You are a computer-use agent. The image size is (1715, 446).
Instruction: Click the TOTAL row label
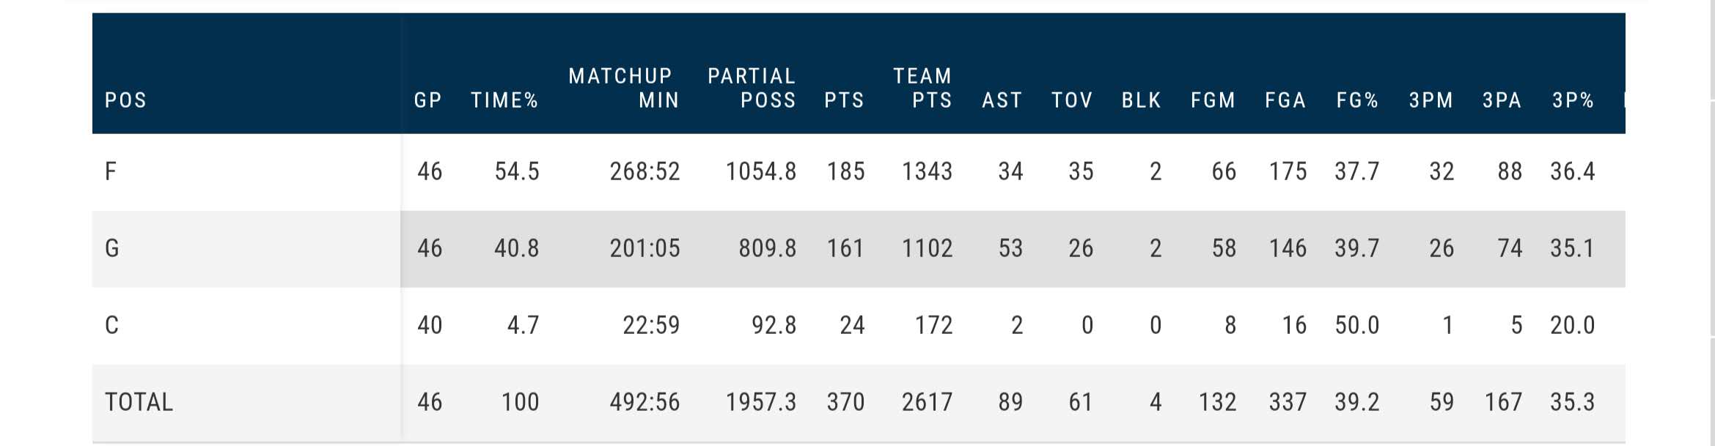click(x=139, y=402)
